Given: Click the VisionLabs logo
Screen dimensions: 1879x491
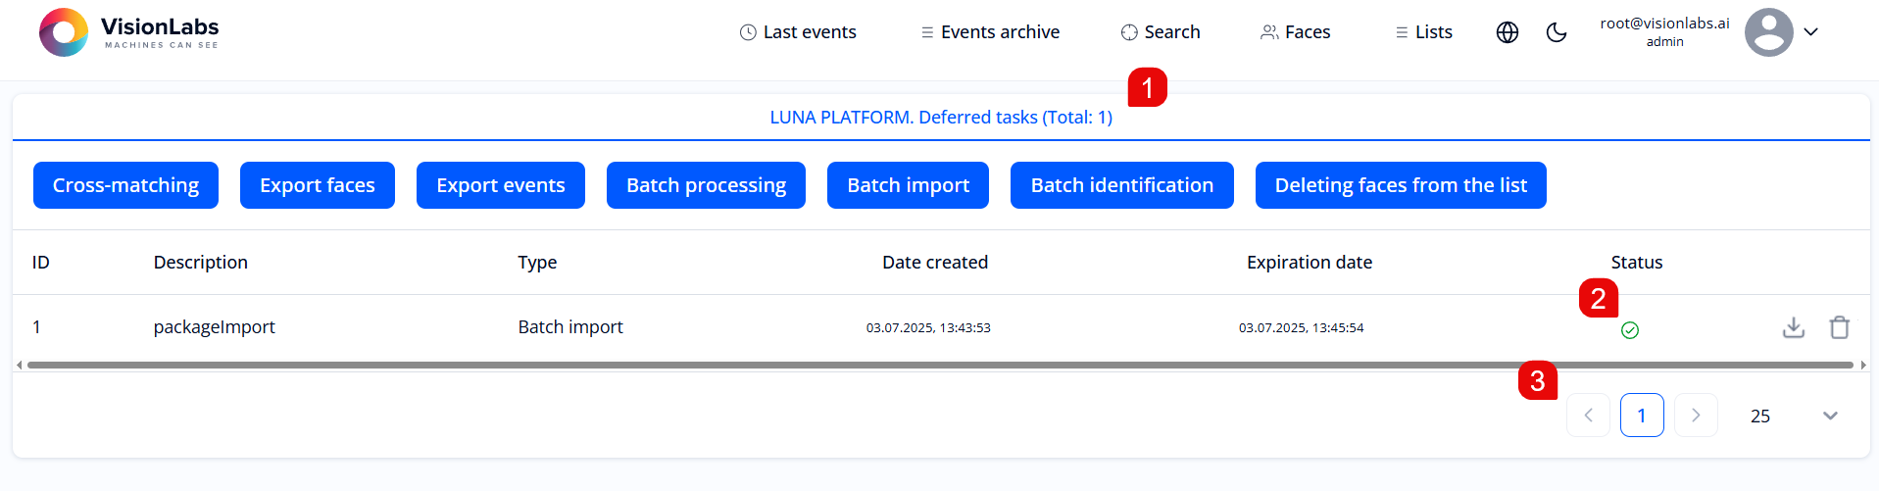Looking at the screenshot, I should [x=128, y=32].
